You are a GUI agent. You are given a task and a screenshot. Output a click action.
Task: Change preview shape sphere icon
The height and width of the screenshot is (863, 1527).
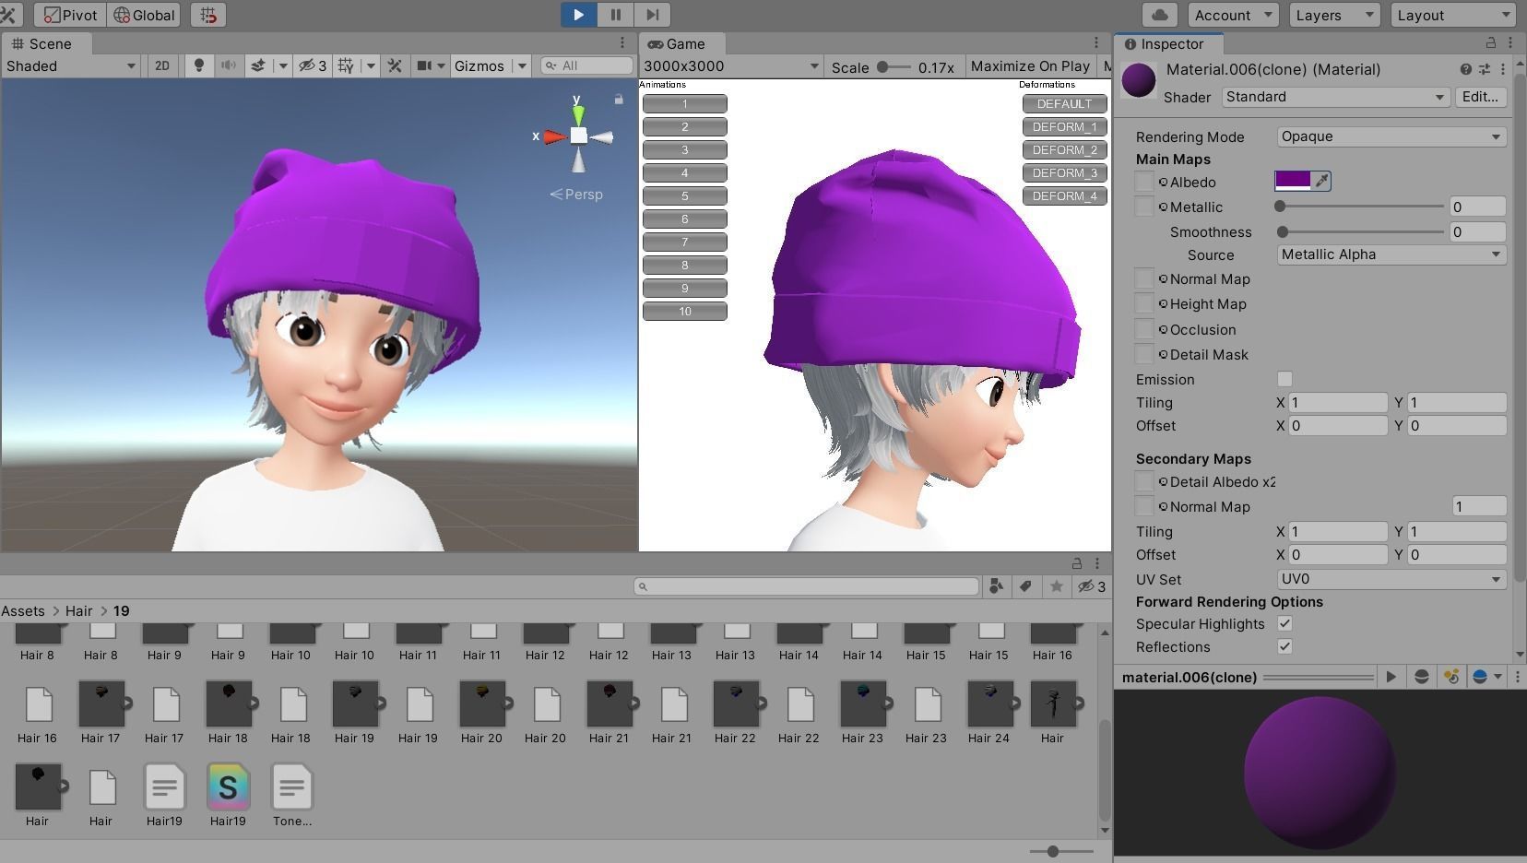pos(1421,677)
